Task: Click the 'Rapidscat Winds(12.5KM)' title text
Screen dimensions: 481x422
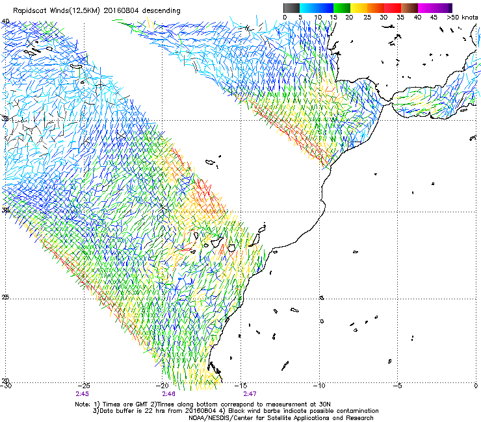Action: [x=57, y=11]
